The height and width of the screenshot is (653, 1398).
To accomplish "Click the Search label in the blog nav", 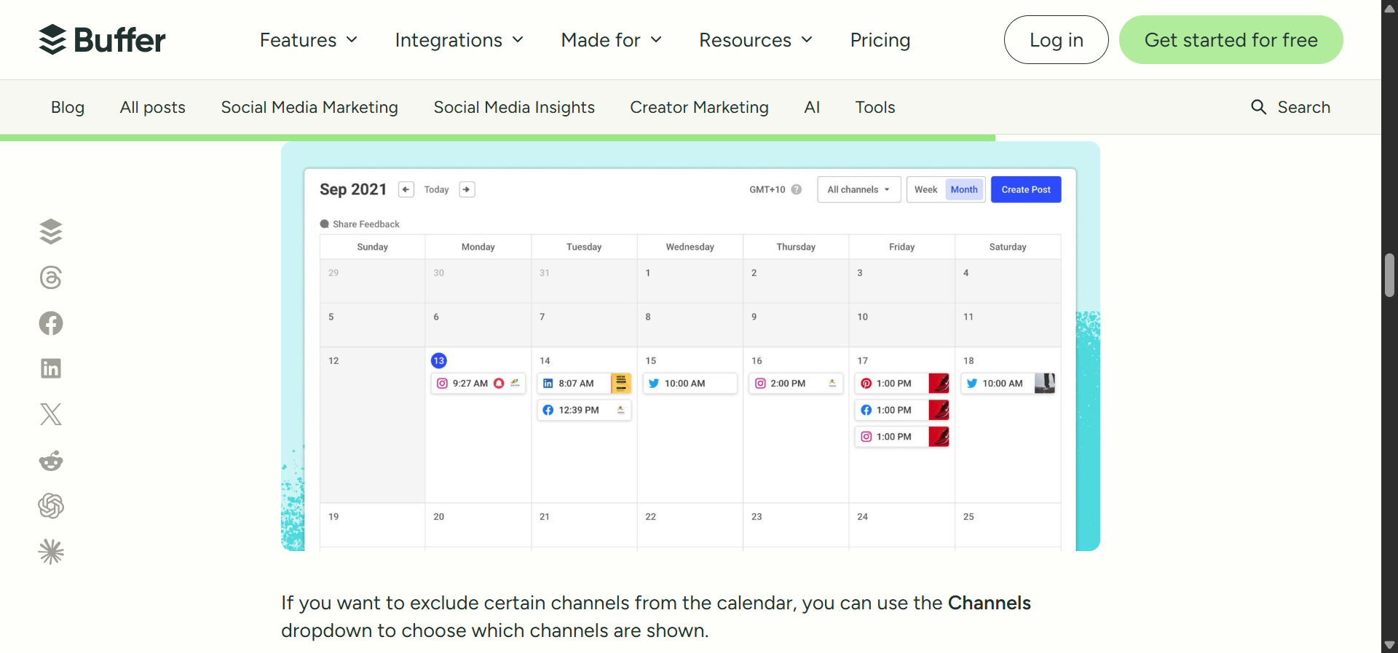I will [1304, 107].
